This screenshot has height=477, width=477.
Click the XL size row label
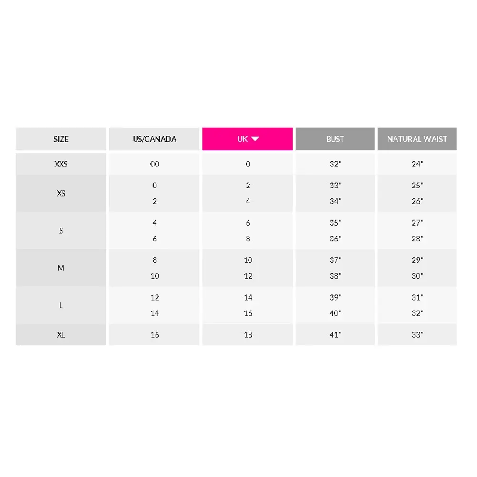[x=61, y=335]
